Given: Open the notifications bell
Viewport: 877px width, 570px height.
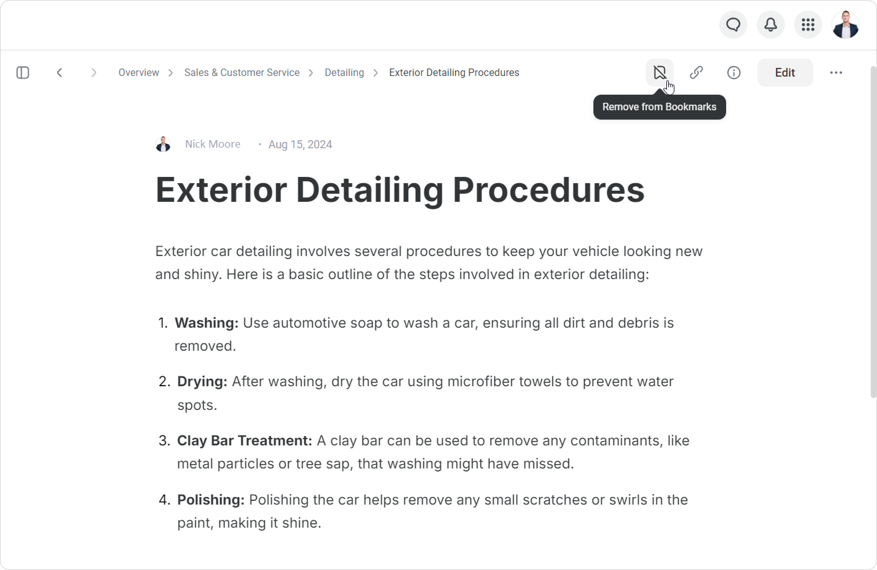Looking at the screenshot, I should [x=770, y=25].
